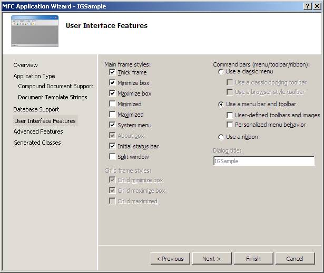Click the wizard preview thumbnail image
Image resolution: width=324 pixels, height=273 pixels.
(x=34, y=31)
